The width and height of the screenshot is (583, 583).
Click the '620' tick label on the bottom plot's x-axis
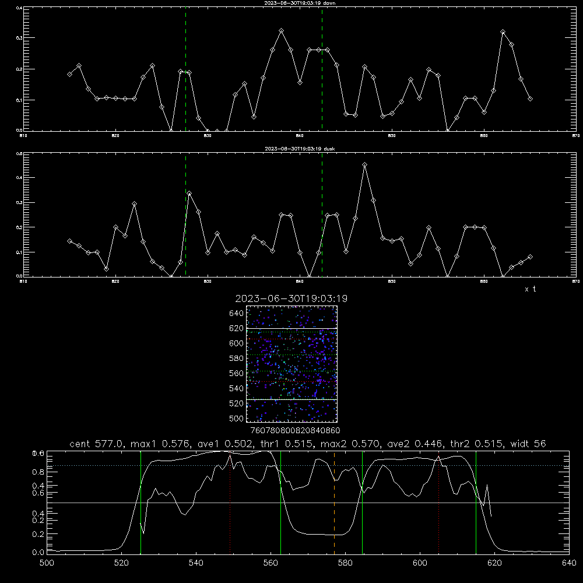(x=494, y=563)
